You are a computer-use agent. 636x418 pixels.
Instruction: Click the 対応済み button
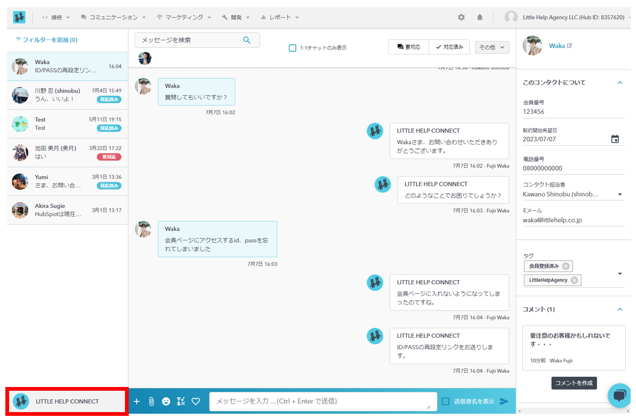coord(449,47)
